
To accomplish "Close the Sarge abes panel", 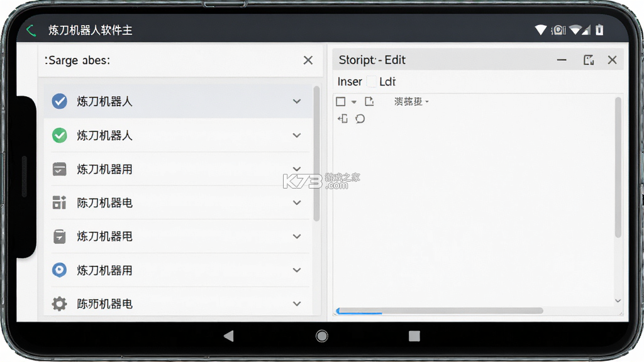I will tap(308, 60).
